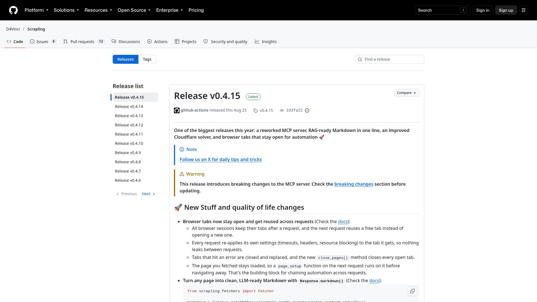Click the Actions play icon
Viewport: 537px width, 302px height.
149,41
